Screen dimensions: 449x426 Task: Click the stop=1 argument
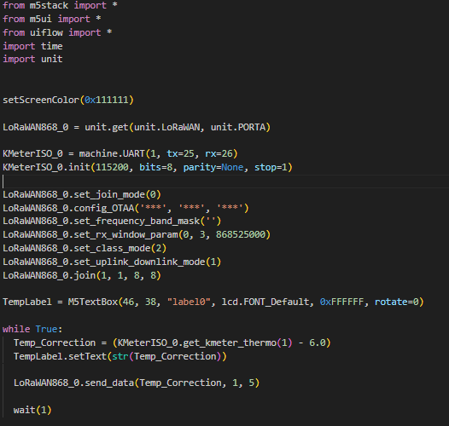[x=271, y=167]
